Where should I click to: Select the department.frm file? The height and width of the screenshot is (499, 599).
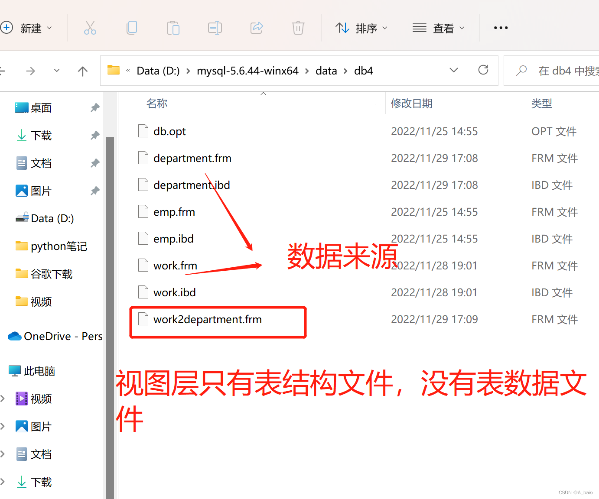(192, 158)
